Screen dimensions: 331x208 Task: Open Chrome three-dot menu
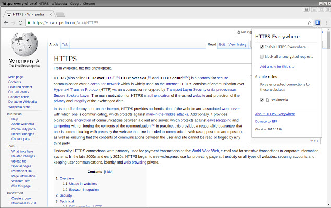[326, 23]
